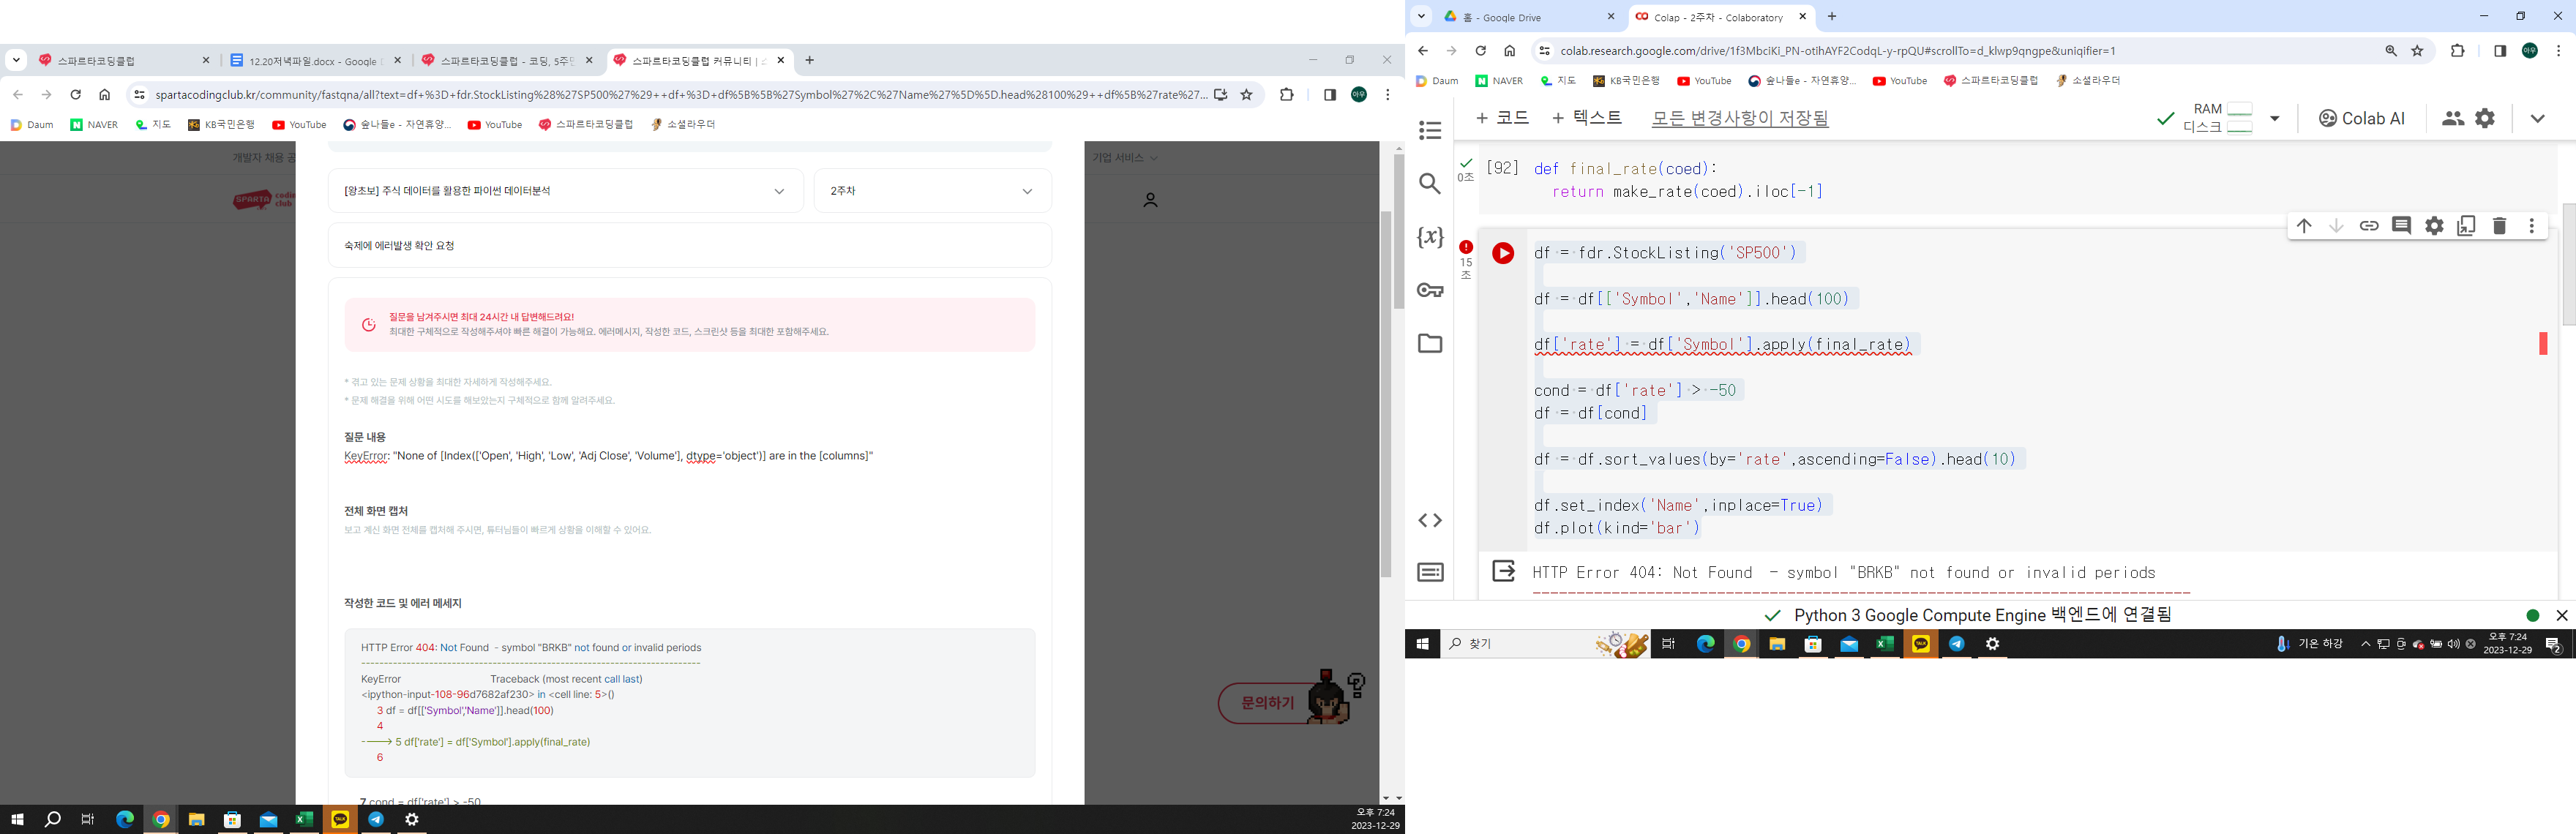Open Colab find and replace search icon
Screen dimensions: 2576x834
(1430, 184)
